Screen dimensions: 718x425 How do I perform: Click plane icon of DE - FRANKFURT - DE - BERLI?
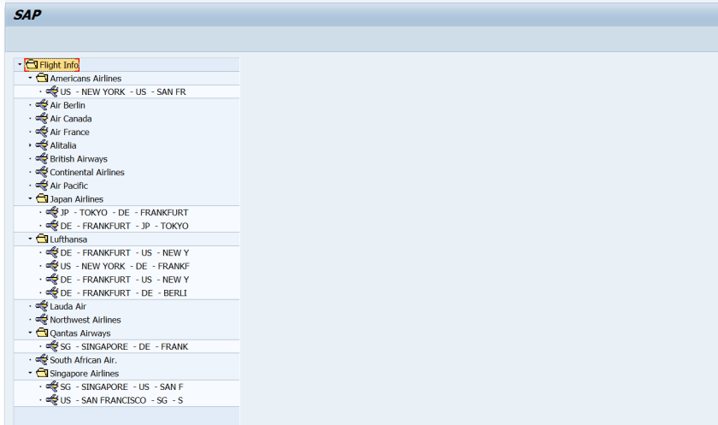coord(52,292)
